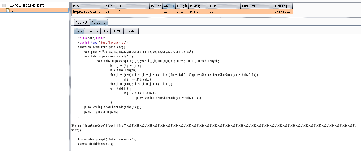Select the http://111.198.29.45:43271 tree node

coord(26,5)
